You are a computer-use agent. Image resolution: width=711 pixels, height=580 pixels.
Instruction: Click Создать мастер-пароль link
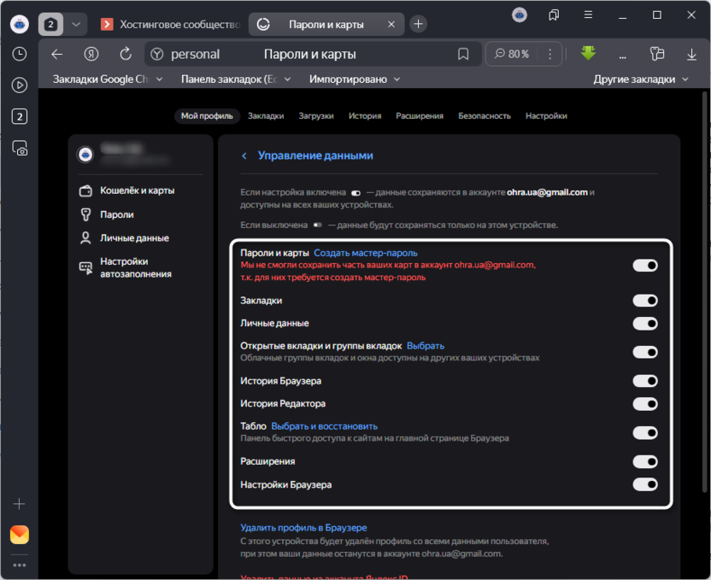366,253
